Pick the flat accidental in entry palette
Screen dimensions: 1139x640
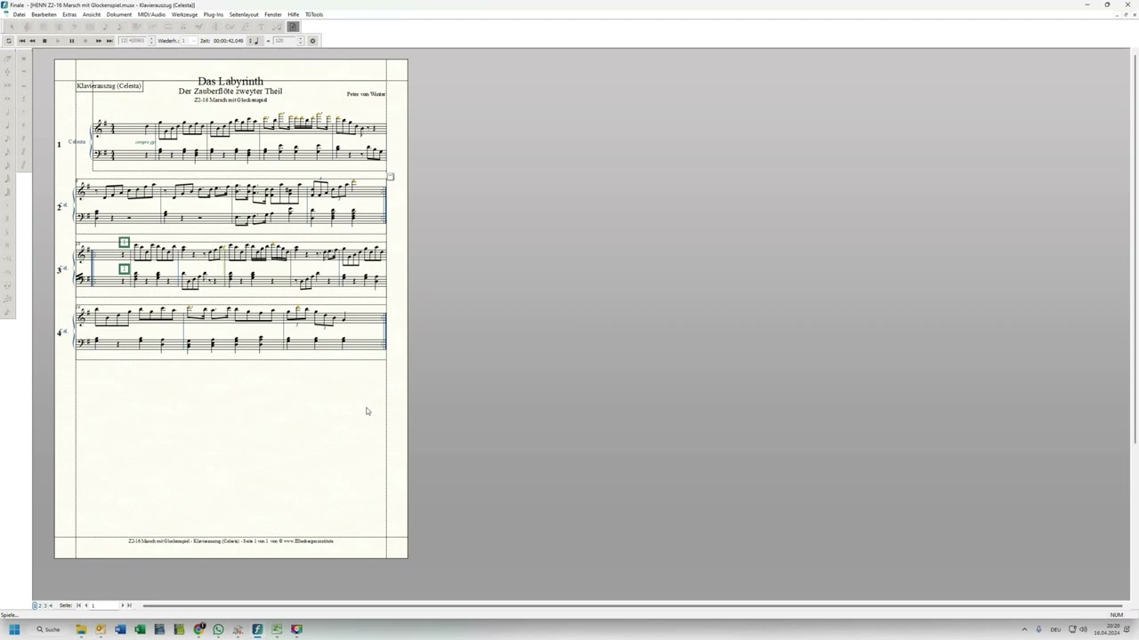tap(7, 232)
